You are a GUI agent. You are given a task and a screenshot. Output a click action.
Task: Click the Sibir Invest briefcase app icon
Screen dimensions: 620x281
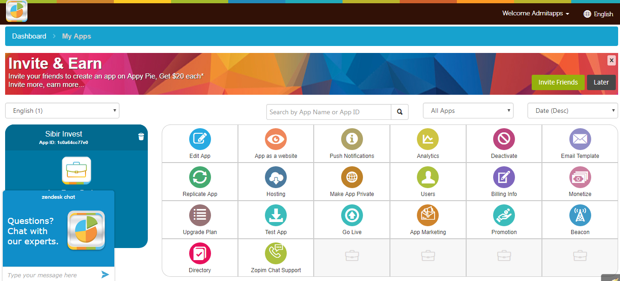click(76, 170)
